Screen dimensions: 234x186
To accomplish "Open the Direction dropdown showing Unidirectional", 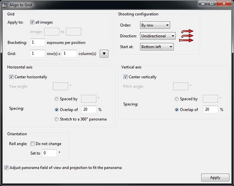I will point(158,36).
